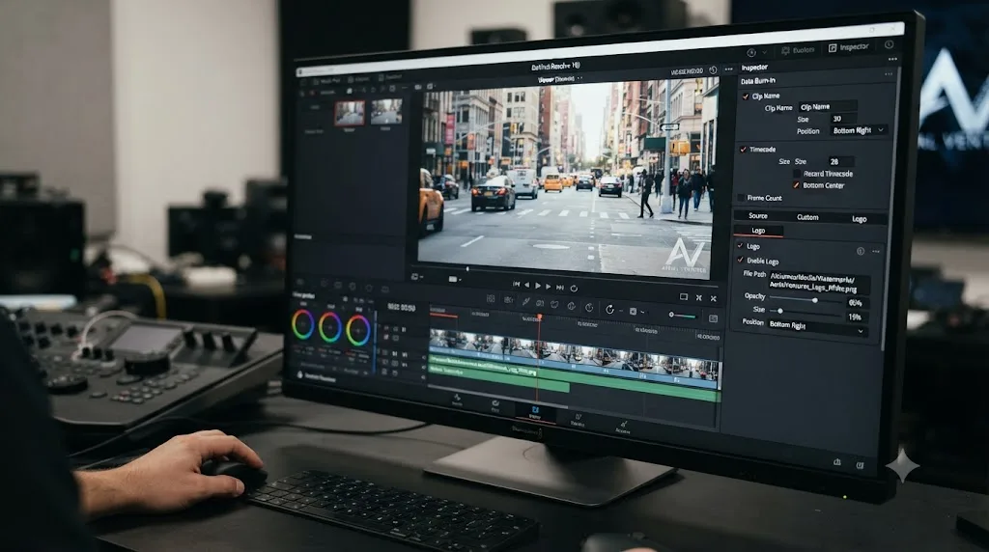The width and height of the screenshot is (989, 552).
Task: Open the page tab left of the highlighted one
Action: point(495,405)
